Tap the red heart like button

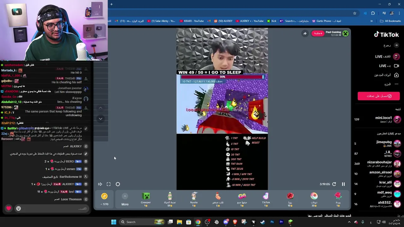click(x=9, y=208)
